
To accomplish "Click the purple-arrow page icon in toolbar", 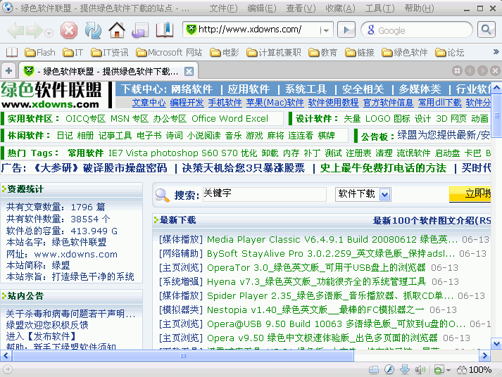I will coord(140,30).
